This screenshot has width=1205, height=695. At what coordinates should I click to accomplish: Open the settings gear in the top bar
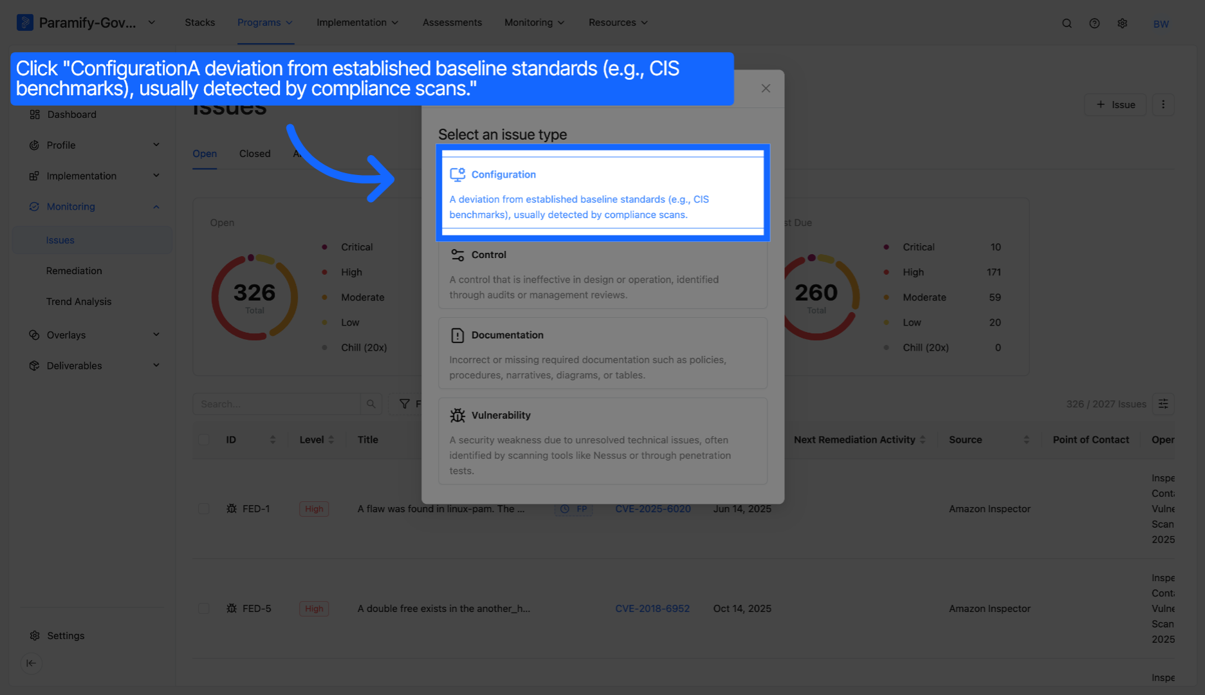[1123, 23]
